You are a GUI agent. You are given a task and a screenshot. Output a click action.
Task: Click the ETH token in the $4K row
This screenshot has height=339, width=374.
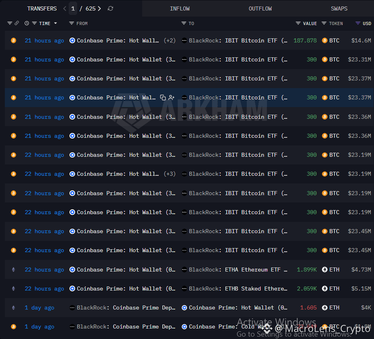click(331, 308)
